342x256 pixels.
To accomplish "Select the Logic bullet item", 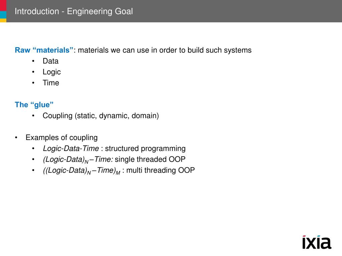I will (52, 72).
